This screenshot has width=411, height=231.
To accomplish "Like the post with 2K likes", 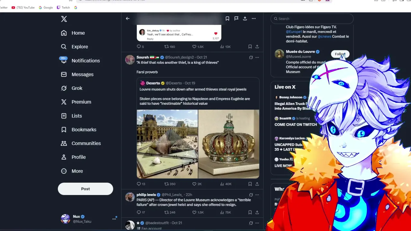I will click(197, 184).
